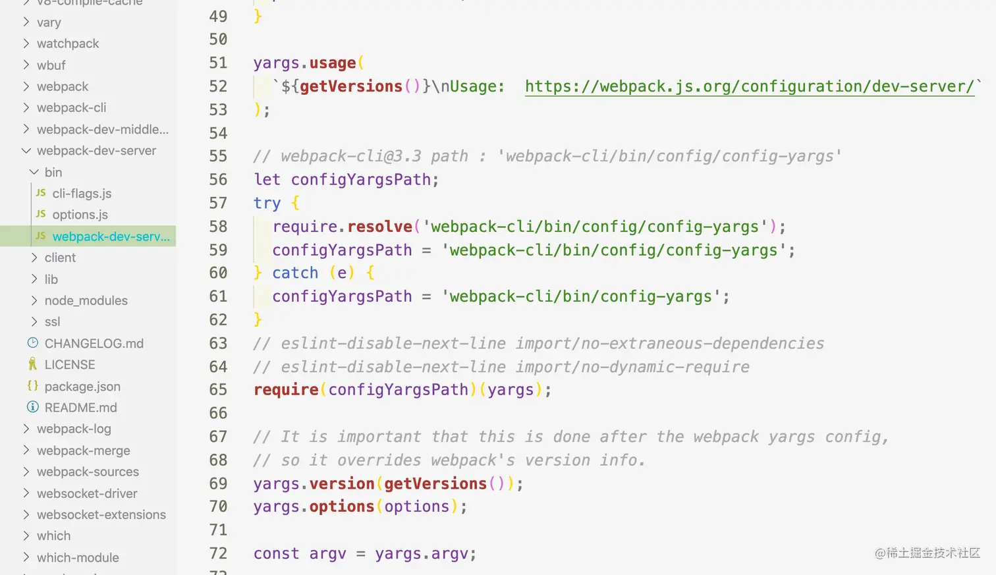Click the 'It is important' comment line
The width and height of the screenshot is (996, 575).
click(571, 437)
